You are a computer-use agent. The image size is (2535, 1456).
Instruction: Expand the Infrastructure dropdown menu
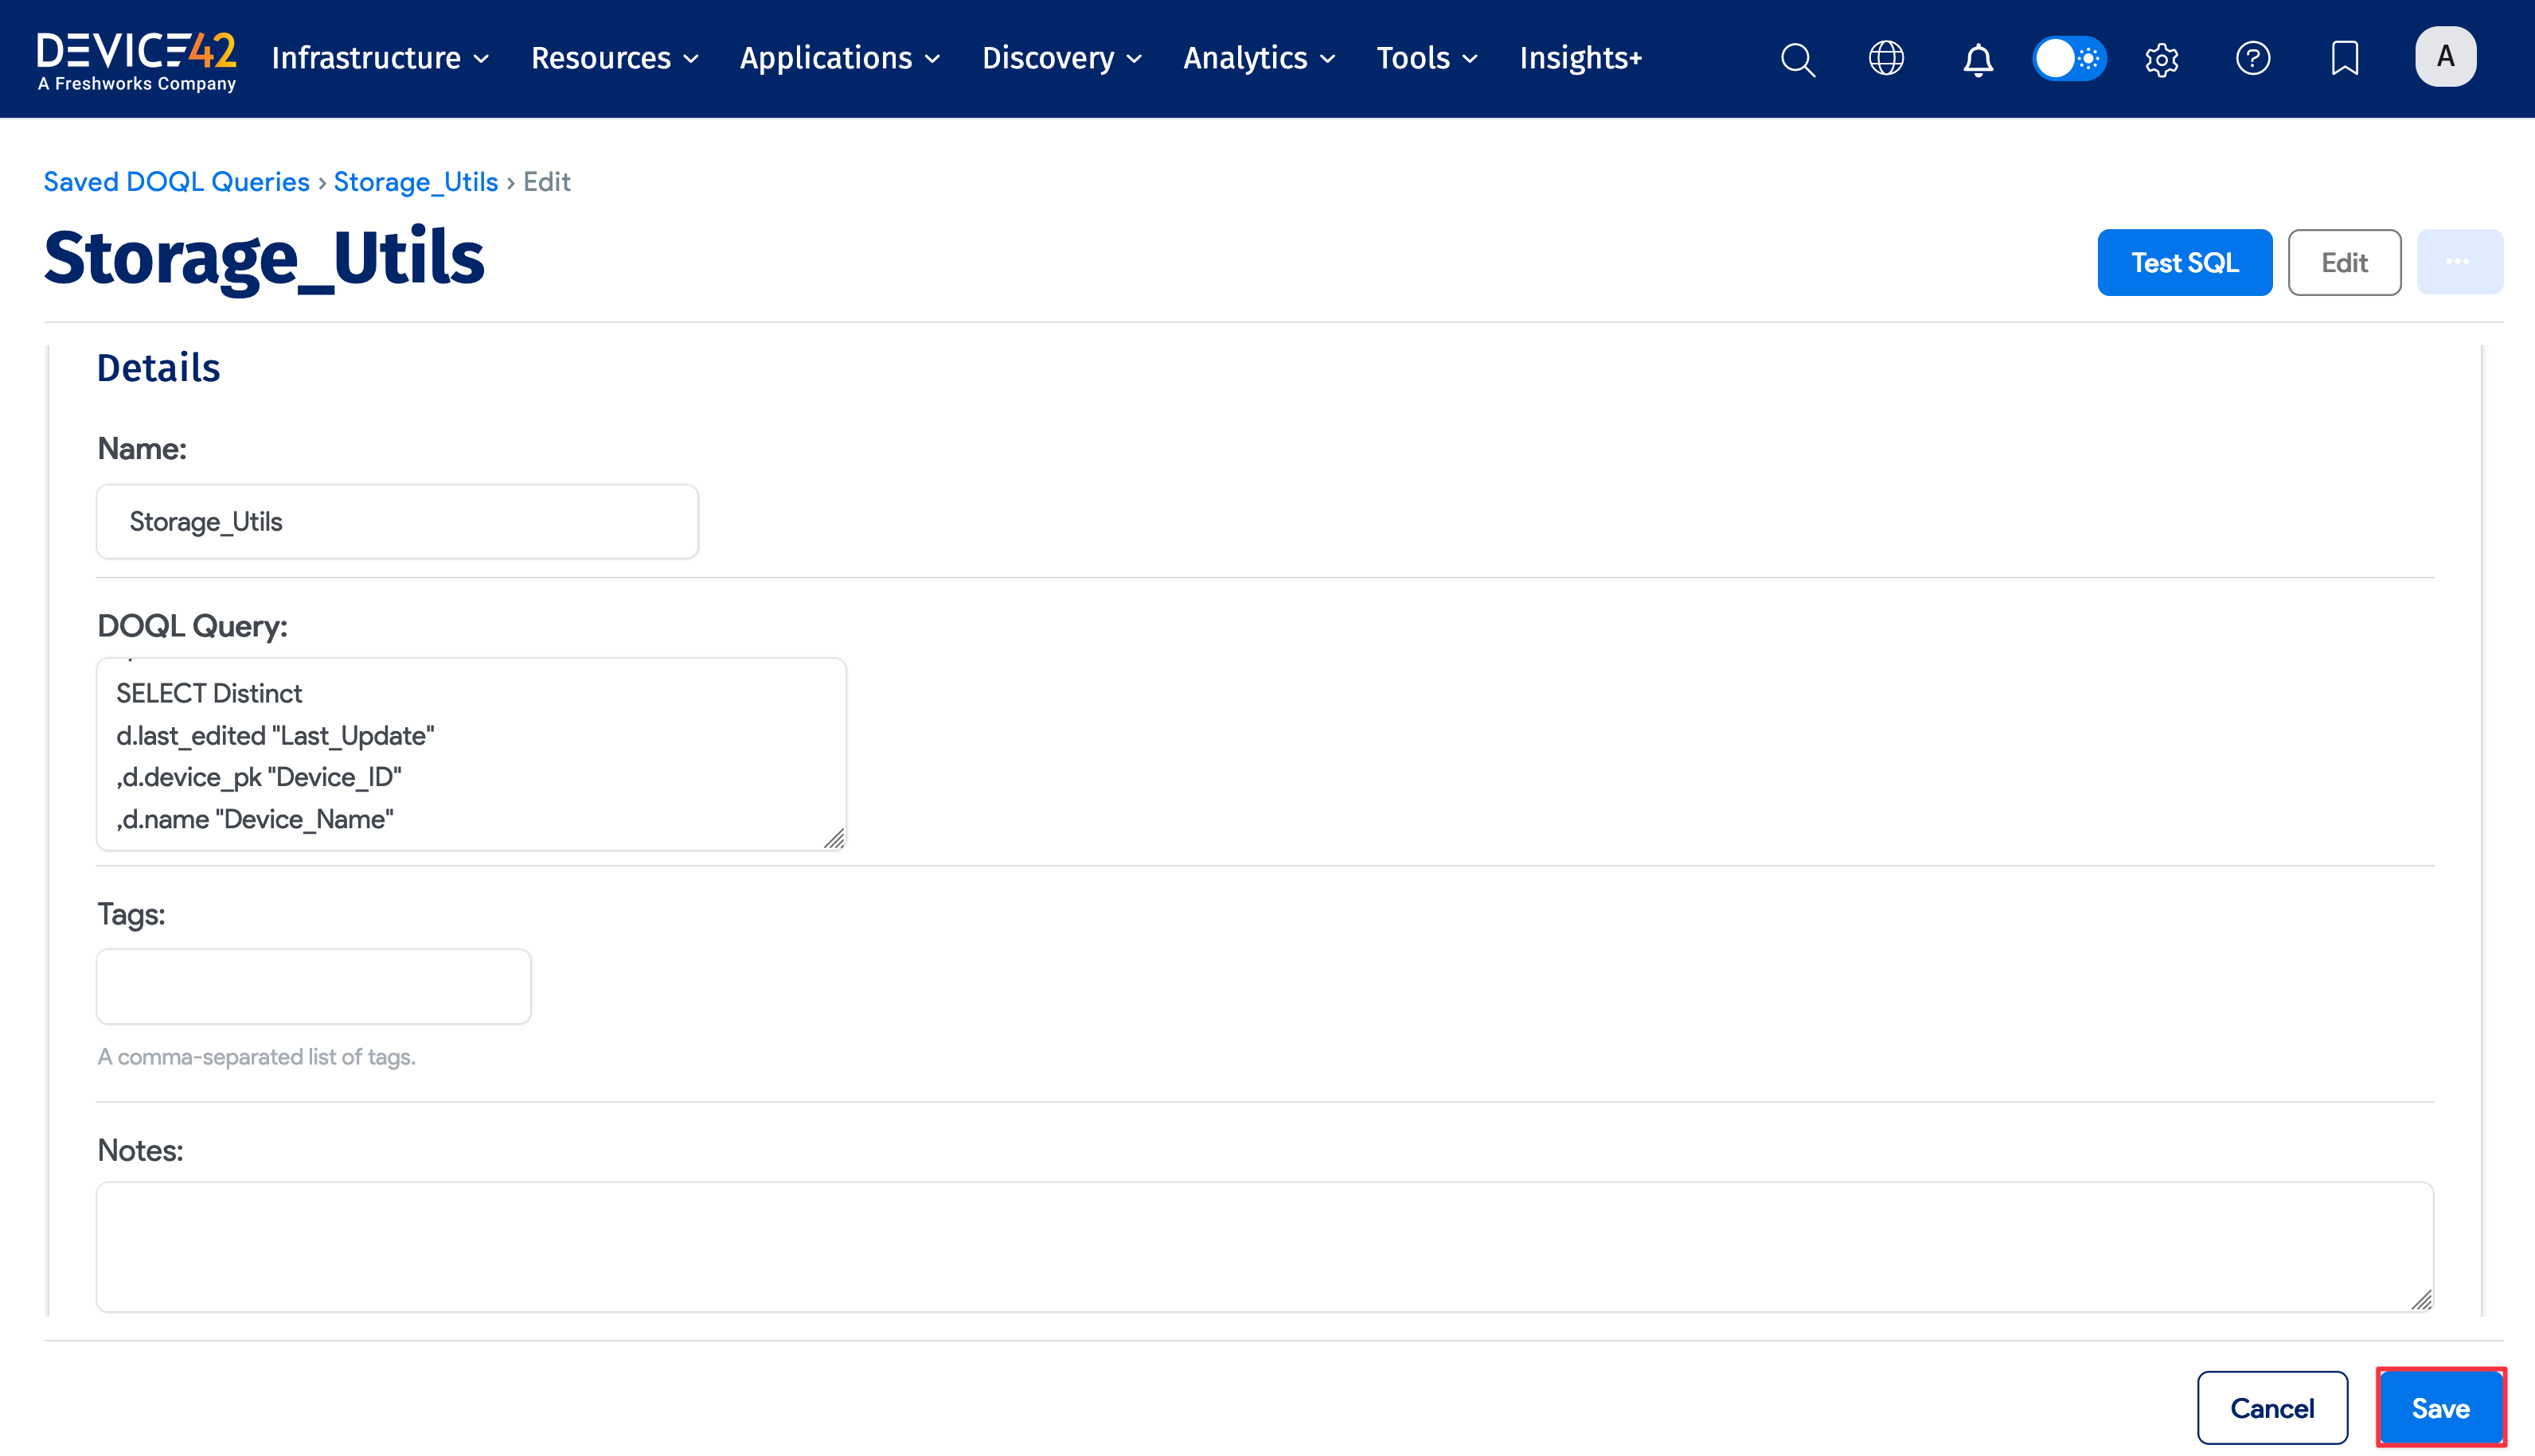coord(379,58)
